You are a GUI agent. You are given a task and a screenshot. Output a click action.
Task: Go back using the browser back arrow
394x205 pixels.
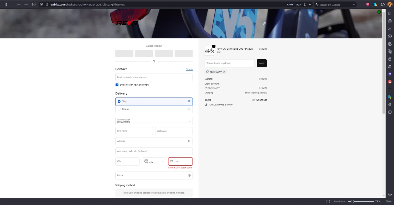(x=18, y=4)
